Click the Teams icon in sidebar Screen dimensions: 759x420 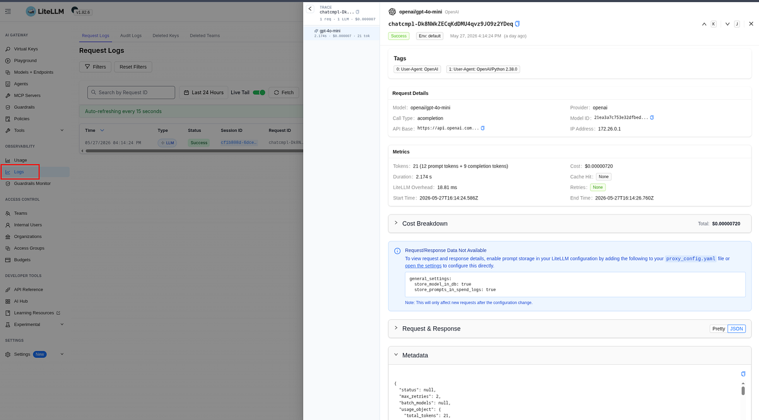tap(8, 214)
